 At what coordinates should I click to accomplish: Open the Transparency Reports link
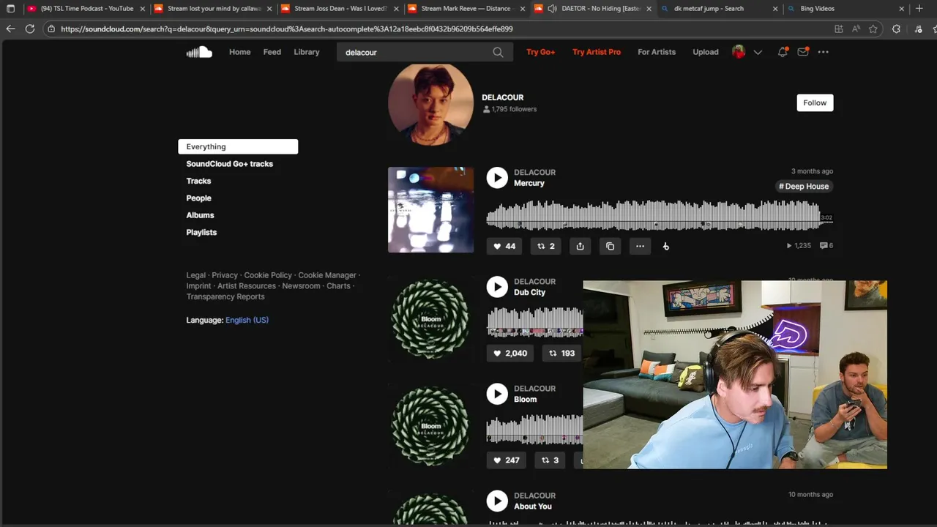tap(225, 296)
